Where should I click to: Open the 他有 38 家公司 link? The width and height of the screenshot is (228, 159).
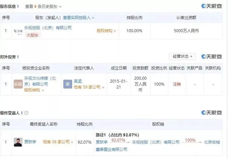click(x=58, y=142)
